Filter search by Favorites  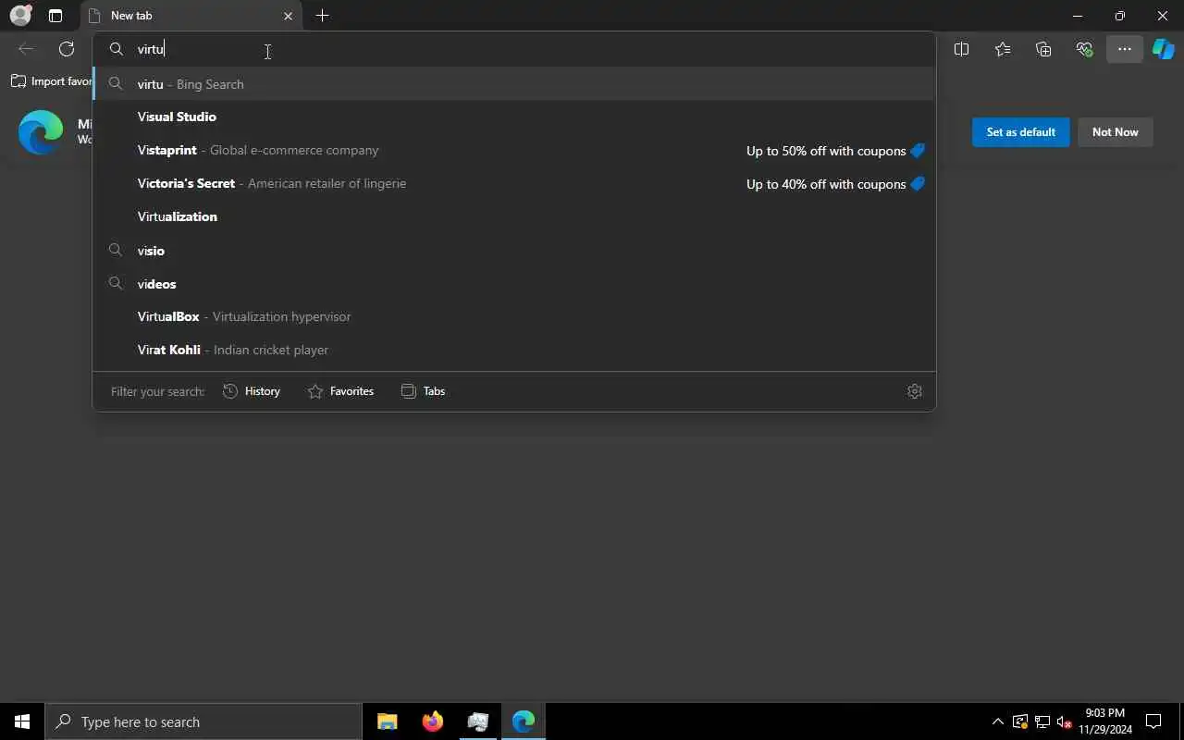coord(340,391)
